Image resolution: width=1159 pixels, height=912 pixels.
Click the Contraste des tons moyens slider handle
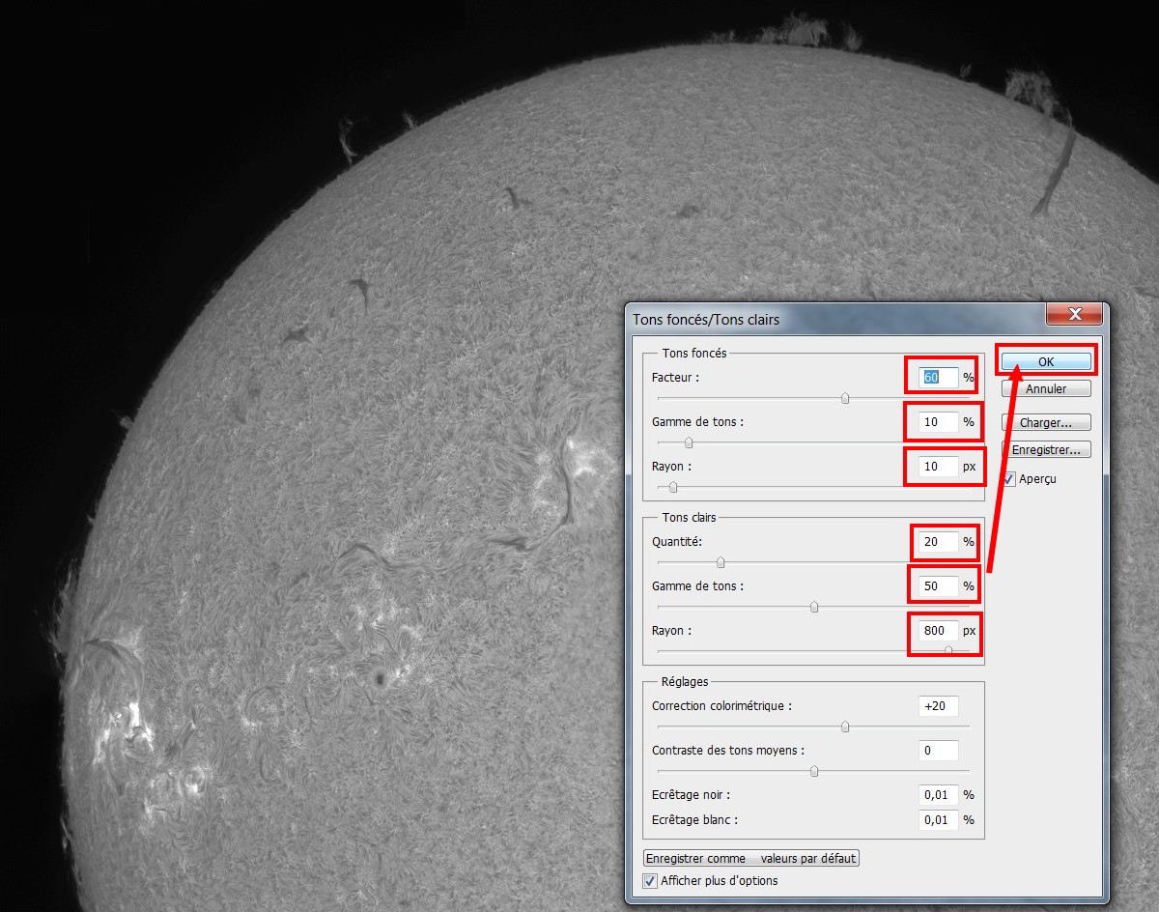click(814, 771)
